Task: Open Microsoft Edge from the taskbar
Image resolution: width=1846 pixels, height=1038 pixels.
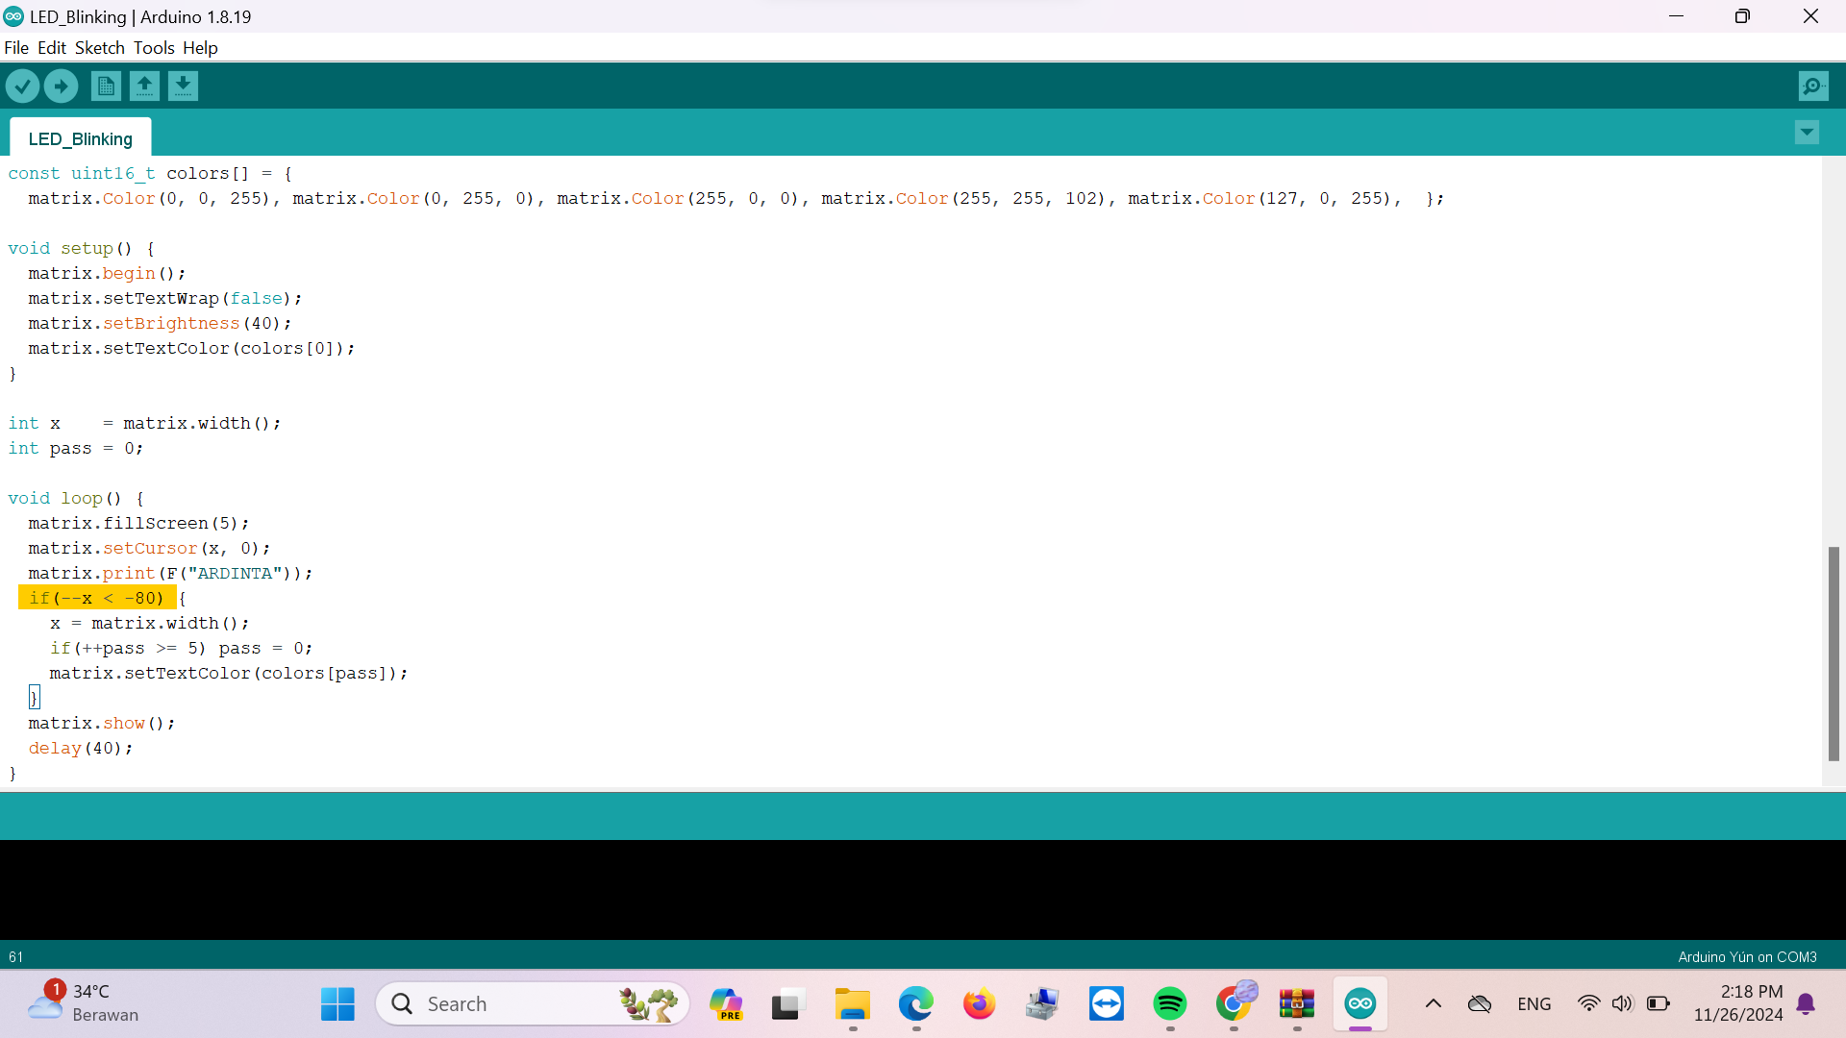Action: (x=915, y=1004)
